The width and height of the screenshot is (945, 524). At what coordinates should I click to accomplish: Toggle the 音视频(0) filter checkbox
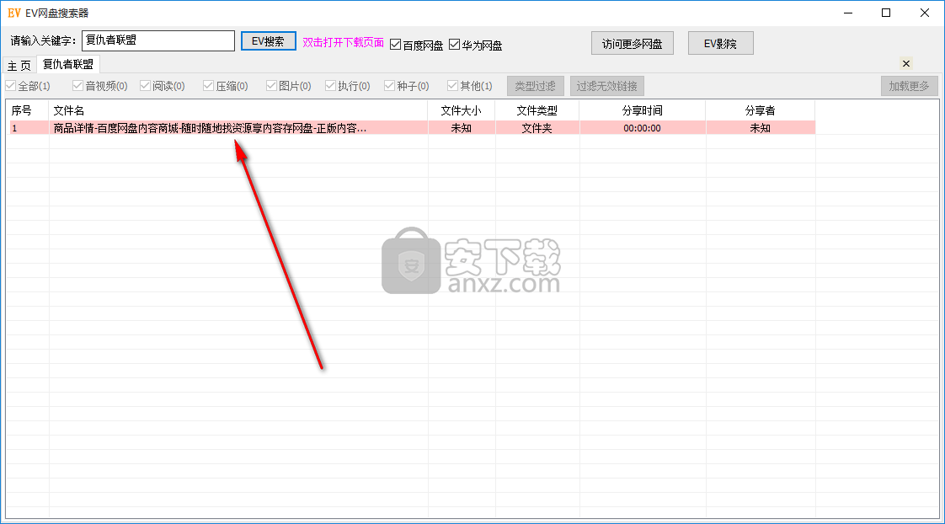coord(99,86)
